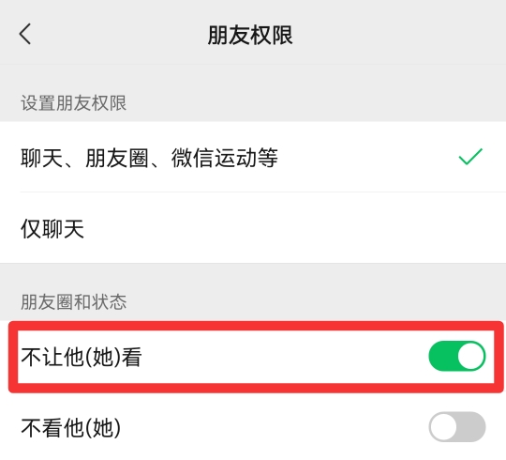This screenshot has height=460, width=506.
Task: Tap the back arrow icon
Action: (25, 34)
